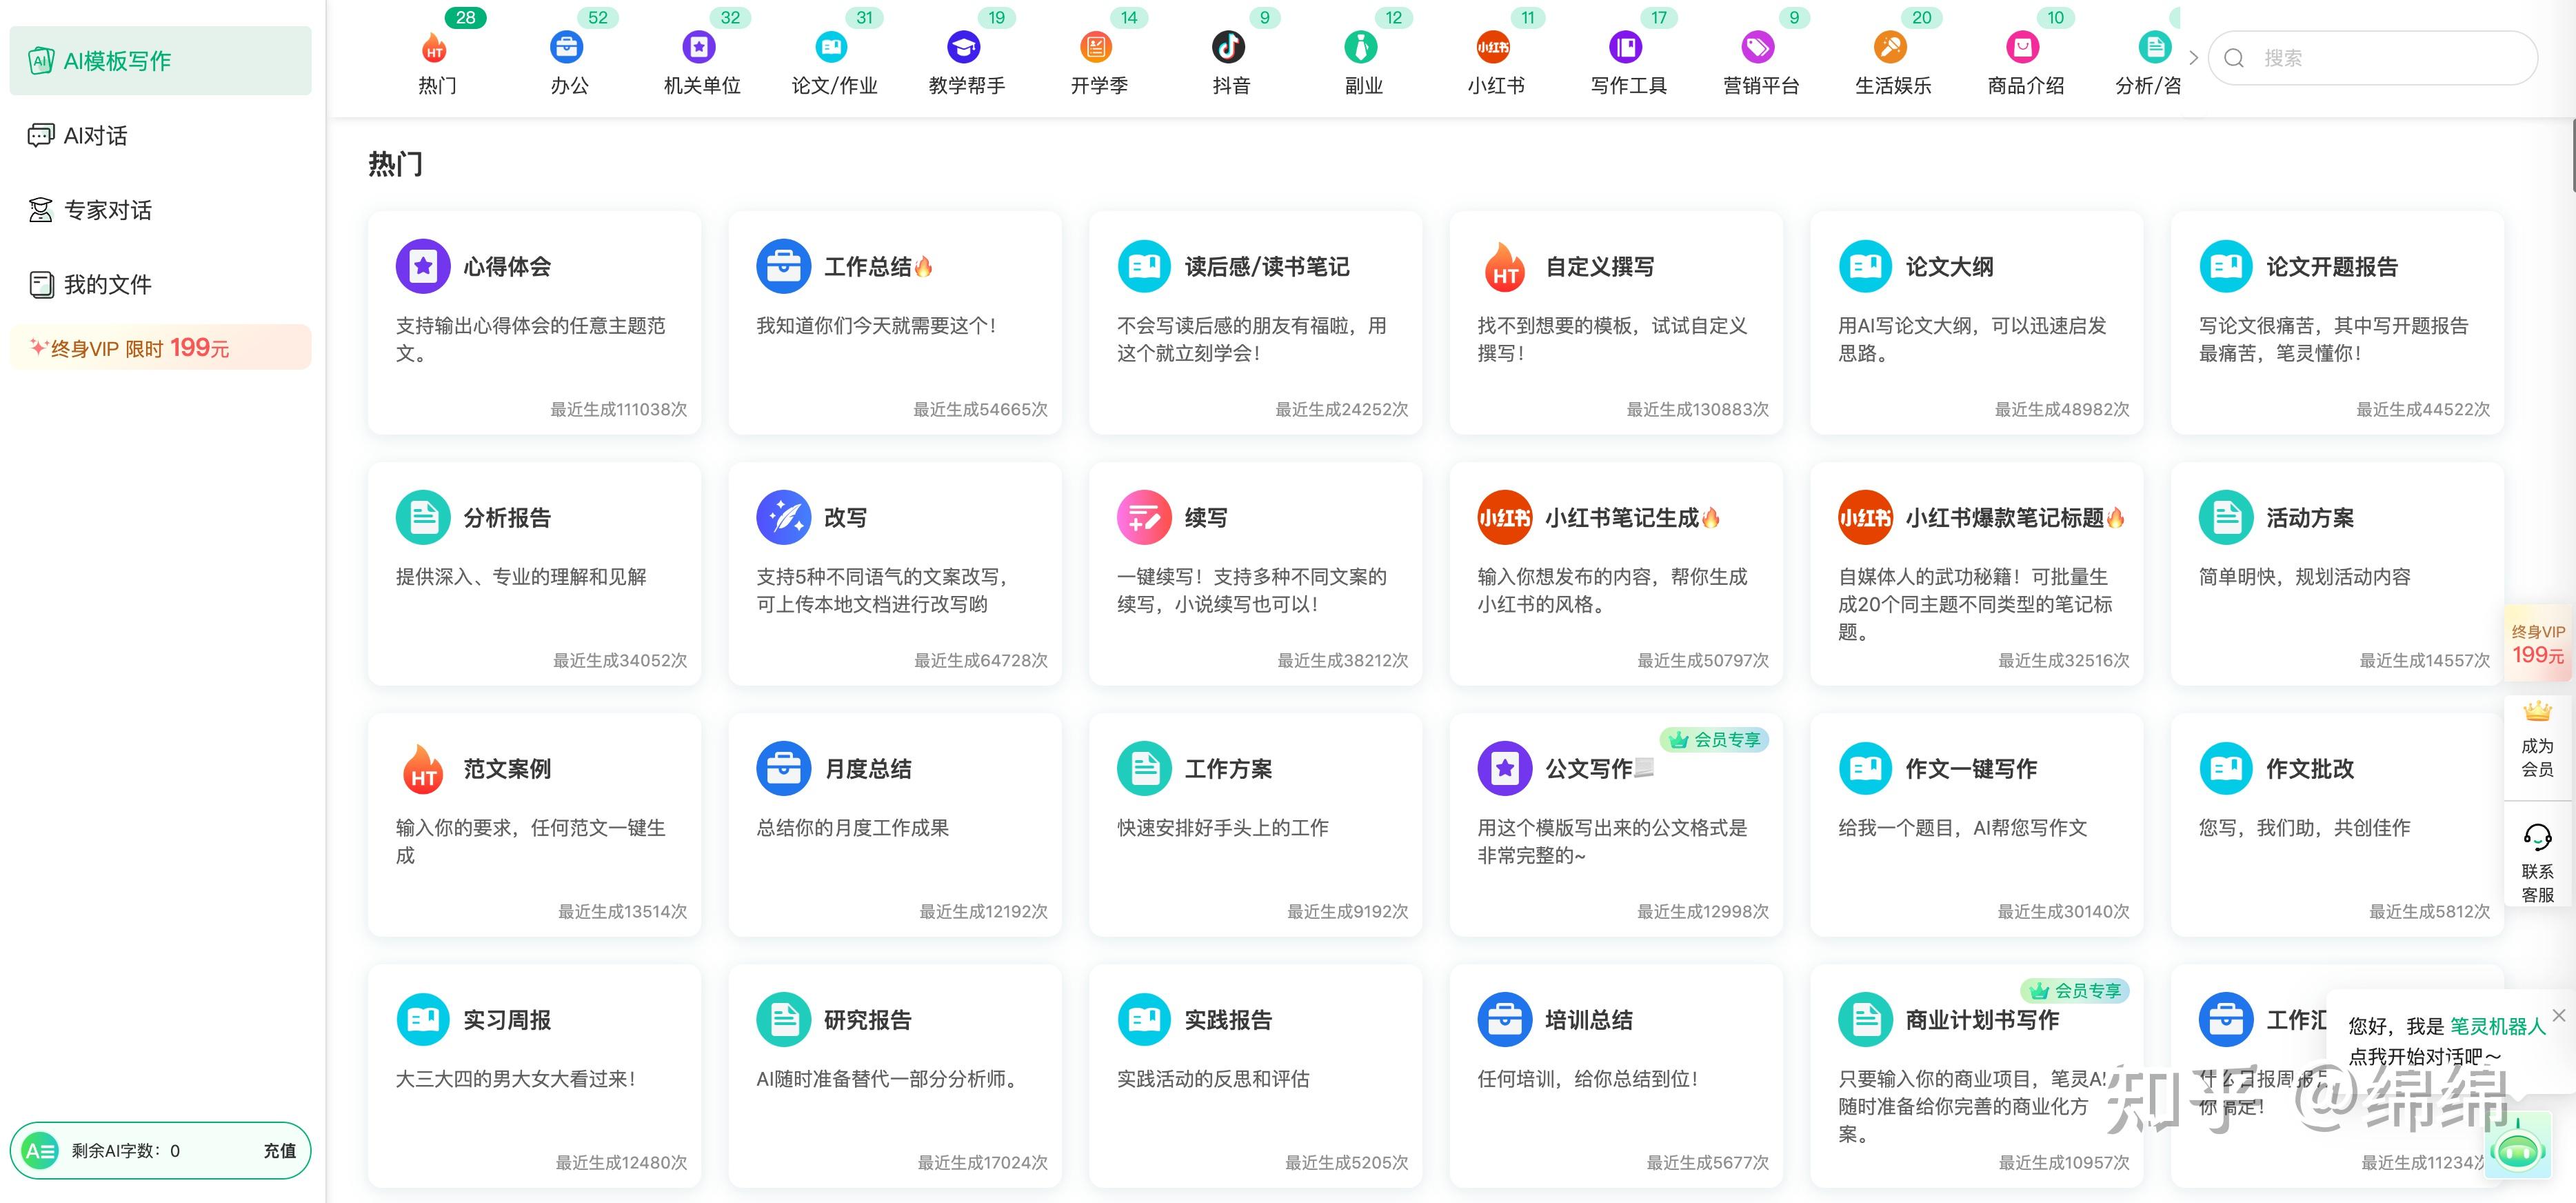Select the 工作方案 template title
2576x1203 pixels.
point(1228,769)
